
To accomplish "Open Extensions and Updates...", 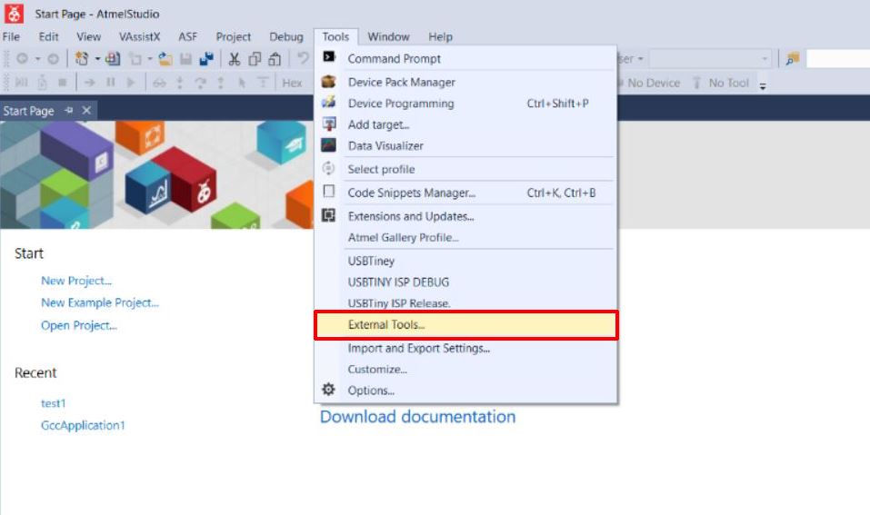I will pyautogui.click(x=465, y=216).
